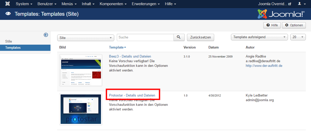The image size is (311, 136).
Task: Click the large Joomla! brand logo
Action: point(281,14)
